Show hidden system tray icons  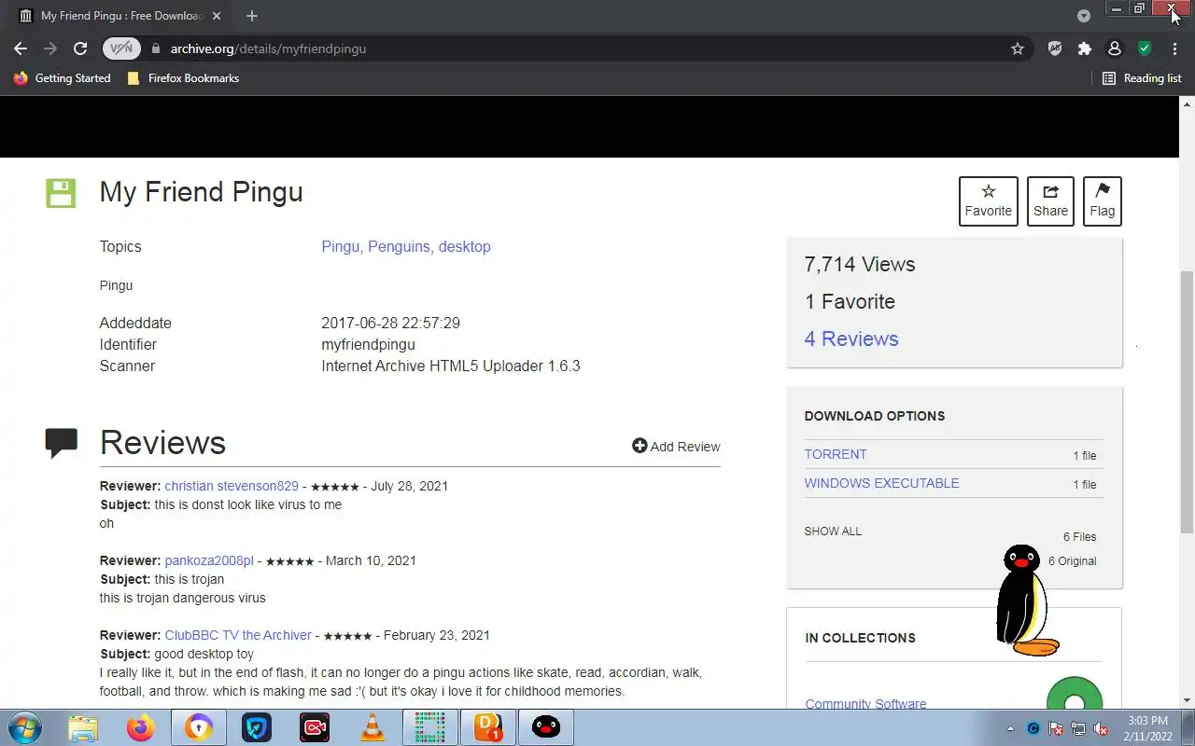(x=1010, y=728)
